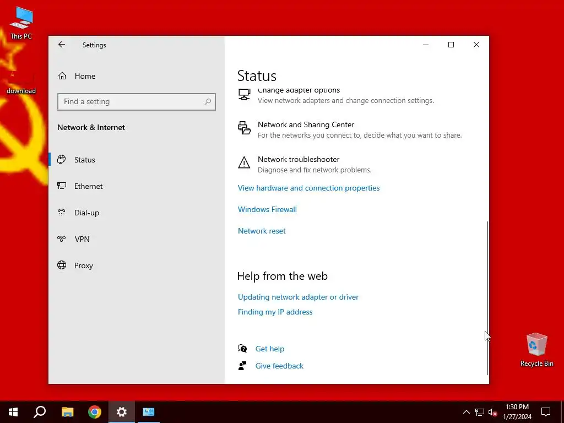Screen dimensions: 564x423
Task: Switch to the Status page
Action: tap(84, 160)
